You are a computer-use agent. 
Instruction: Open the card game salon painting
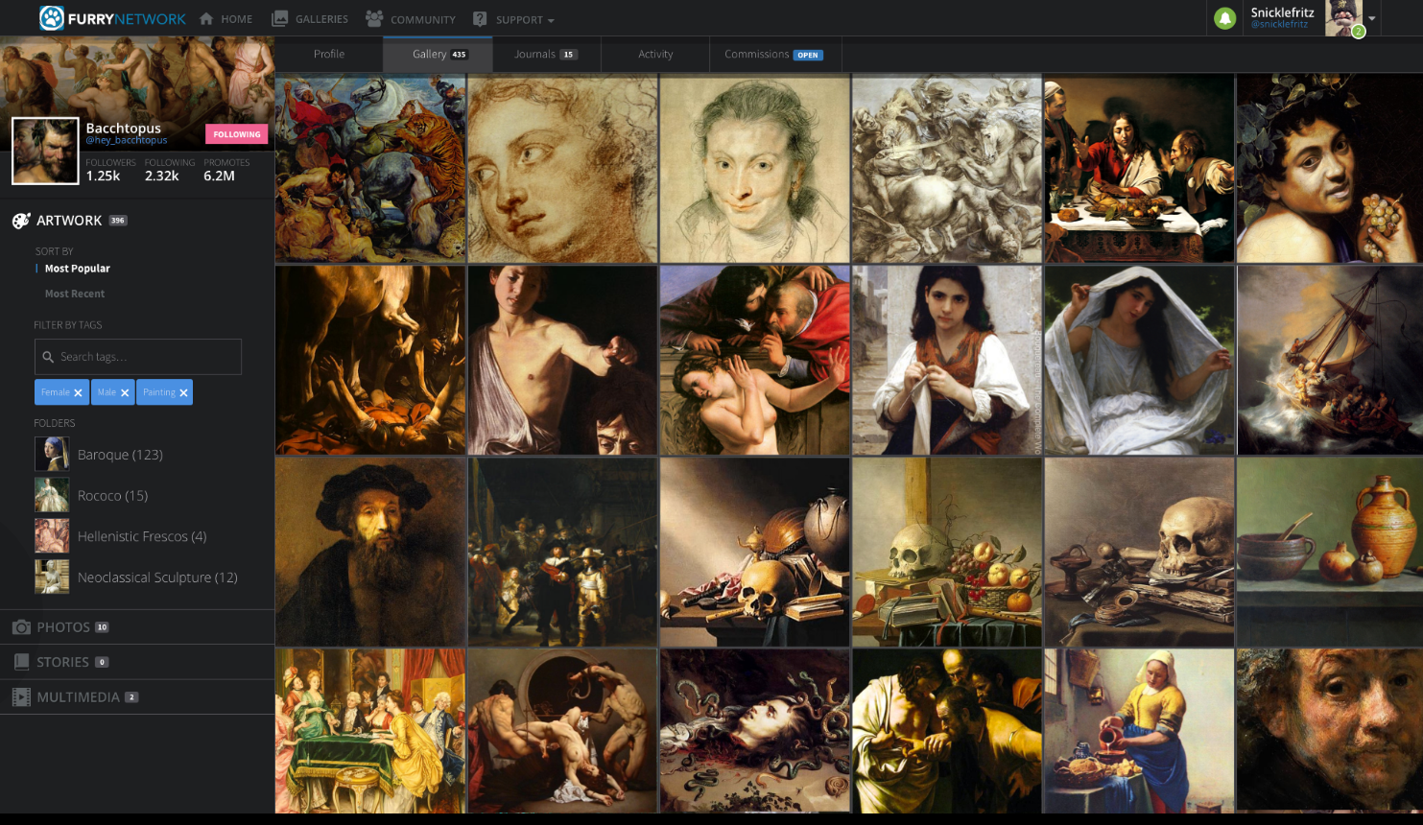click(370, 731)
